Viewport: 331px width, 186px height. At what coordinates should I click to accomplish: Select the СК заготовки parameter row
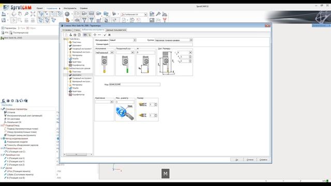(13, 119)
